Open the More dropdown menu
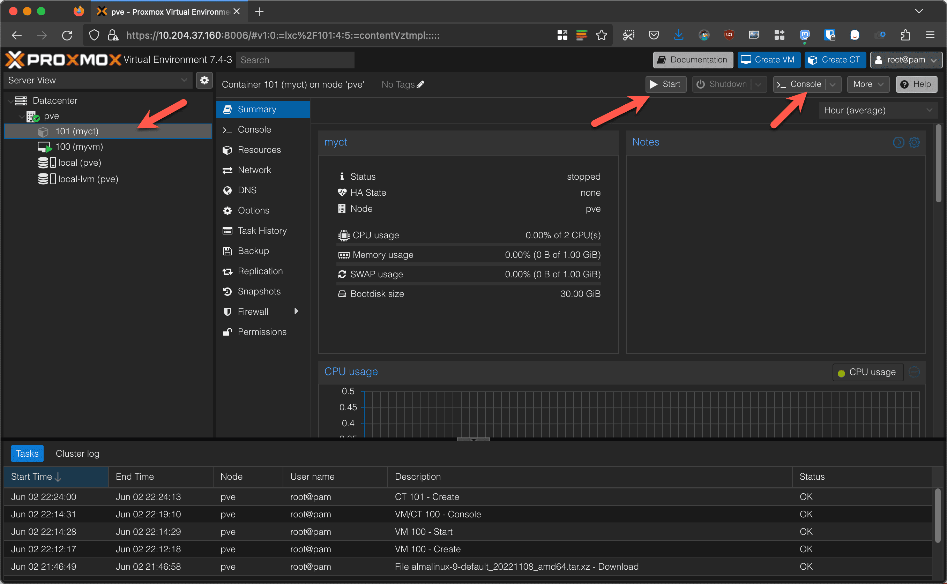The image size is (947, 584). click(x=868, y=84)
